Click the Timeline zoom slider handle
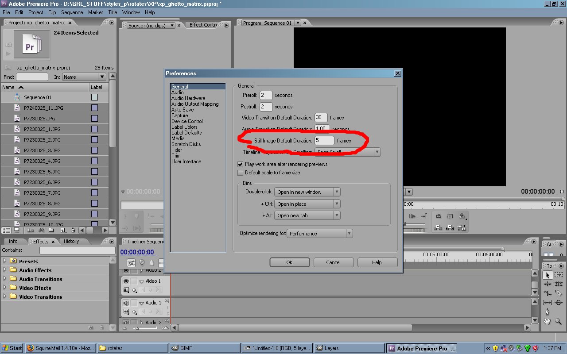Viewport: 567px width, 354px height. pos(137,328)
